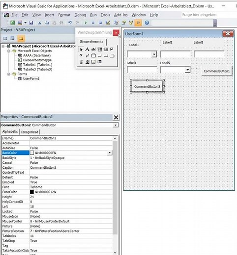Screen dimensions: 237x255
Task: Open the Object Browser toolbar icon
Action: [131, 23]
